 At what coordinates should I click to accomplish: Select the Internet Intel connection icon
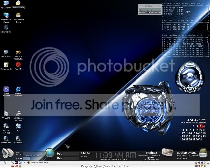6,140
